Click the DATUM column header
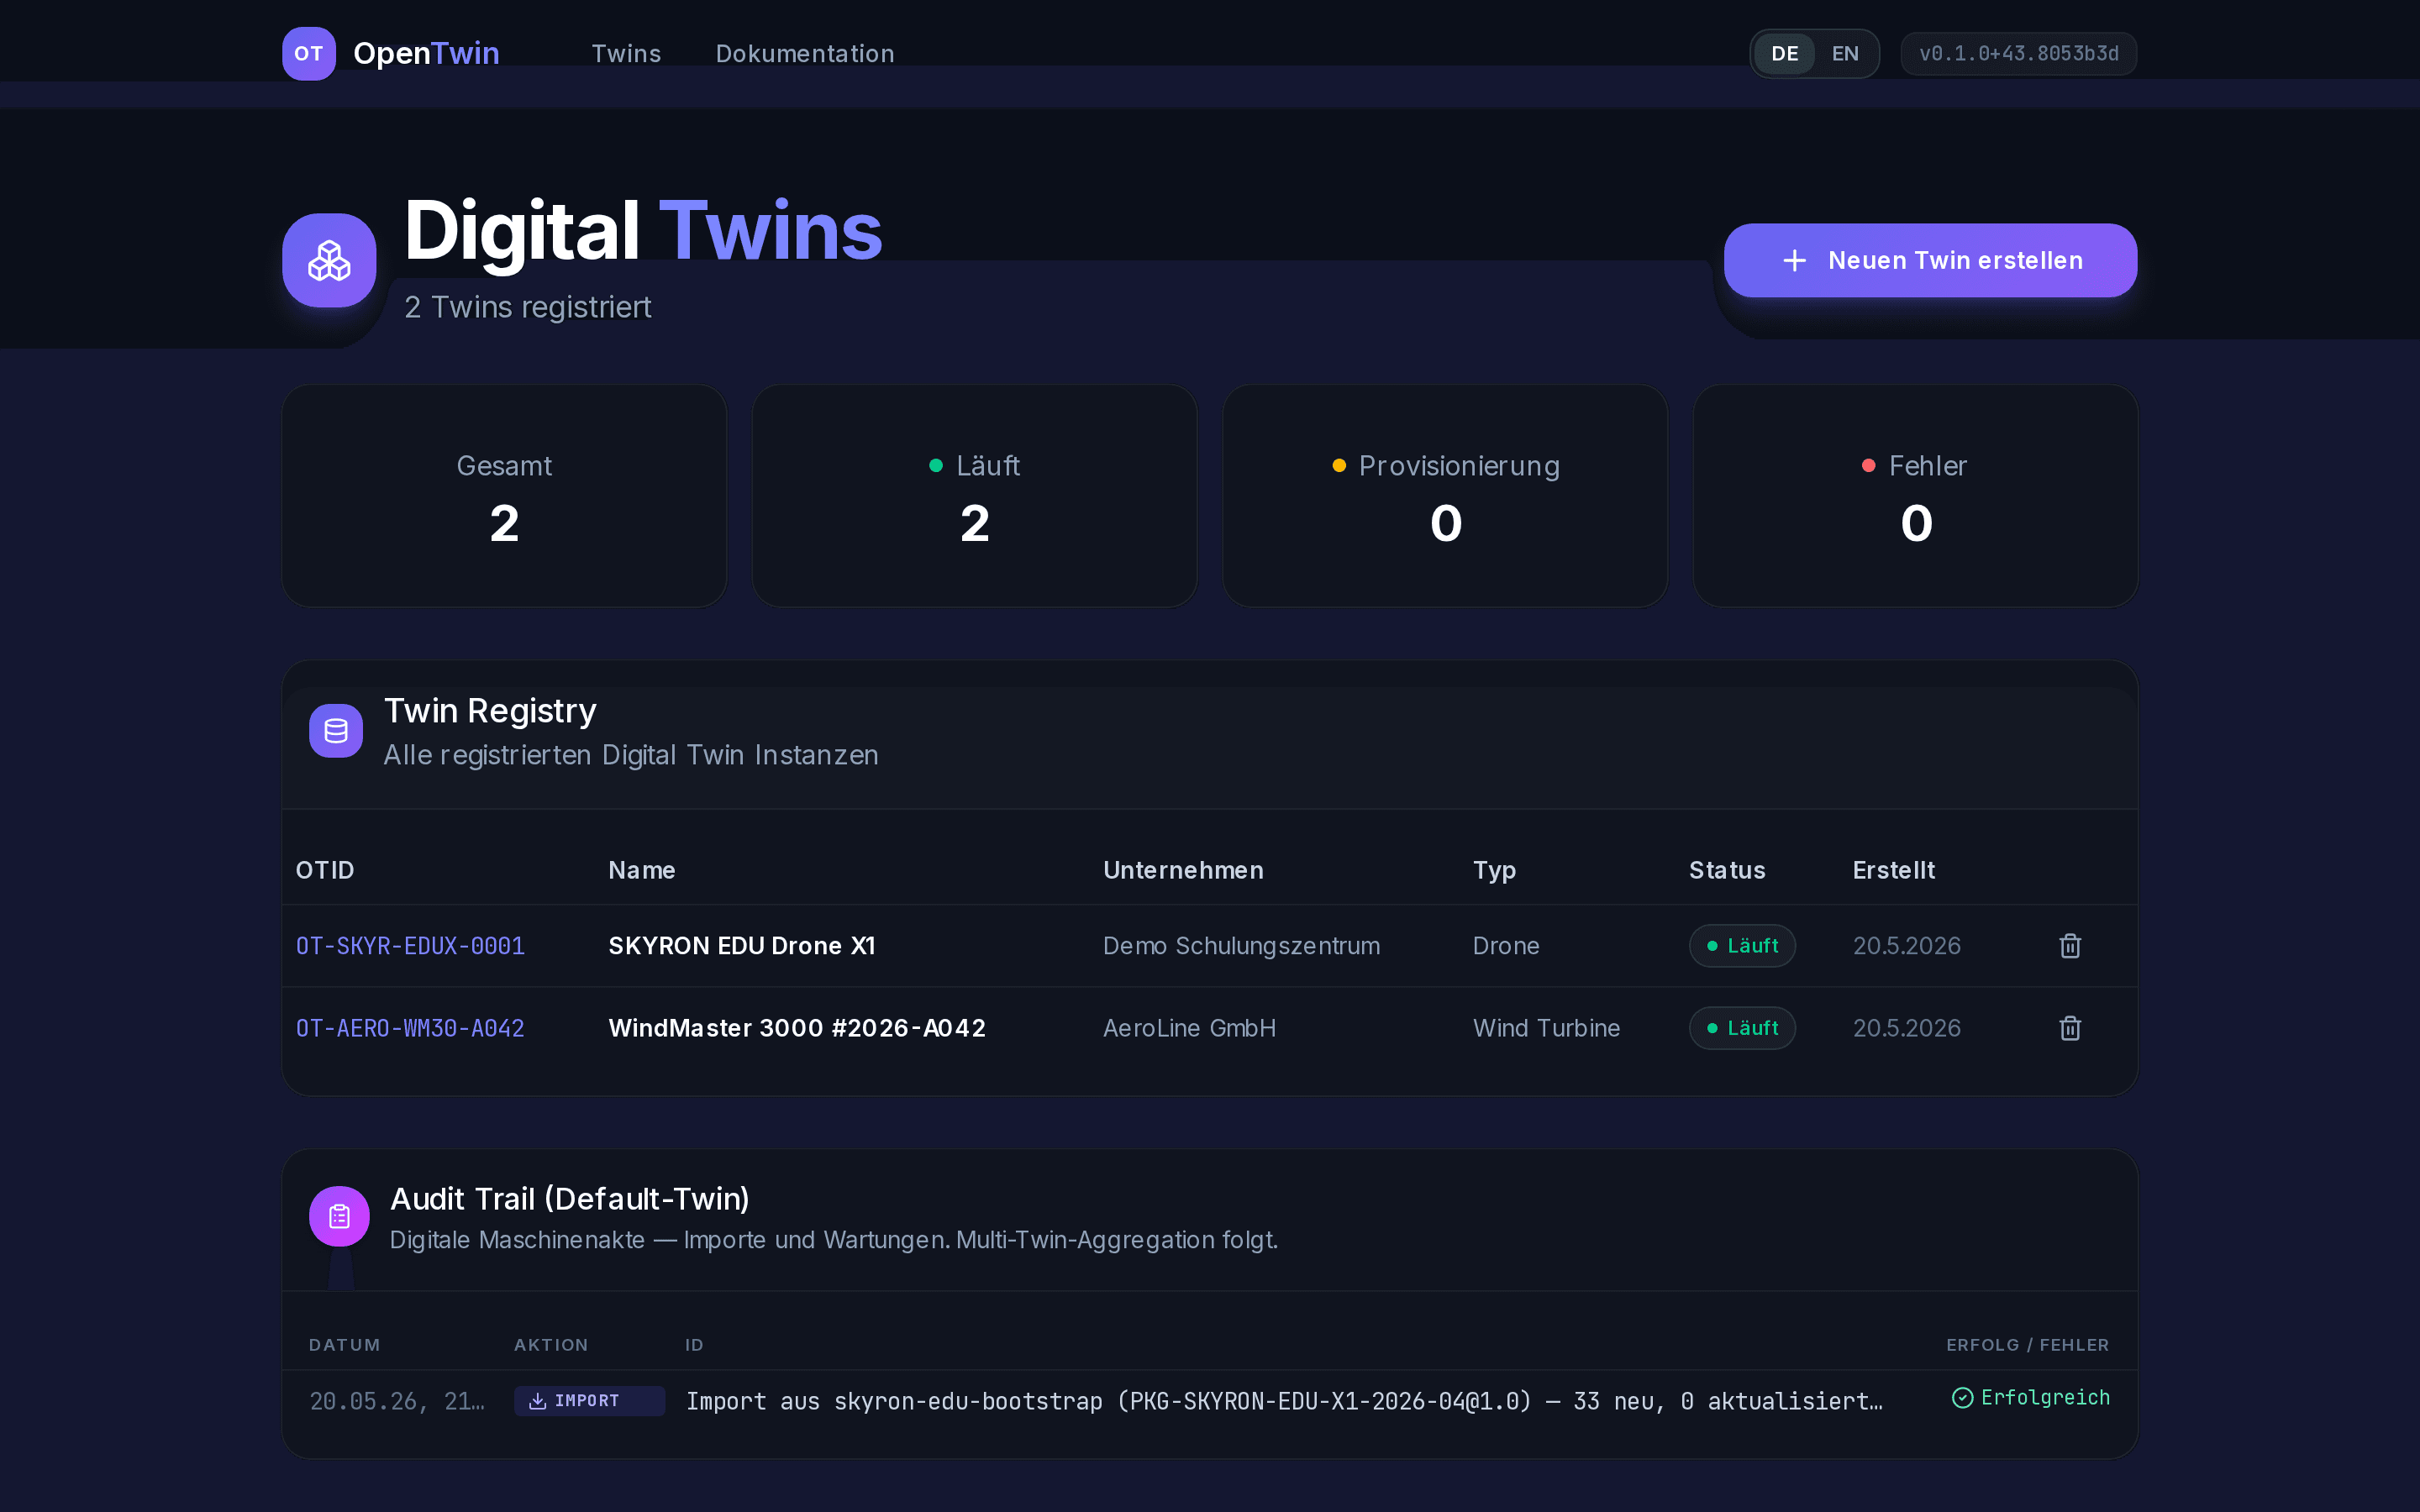Image resolution: width=2420 pixels, height=1512 pixels. [x=344, y=1345]
